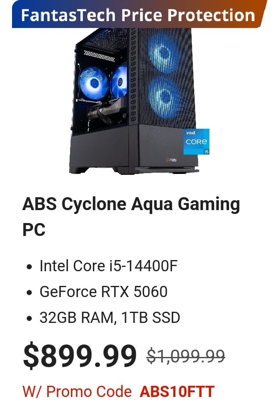Click the top ventilation grille inside the case
279x403 pixels.
pos(101,56)
